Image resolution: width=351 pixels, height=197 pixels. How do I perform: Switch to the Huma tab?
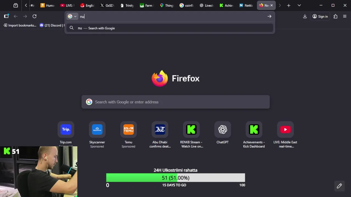(x=47, y=5)
